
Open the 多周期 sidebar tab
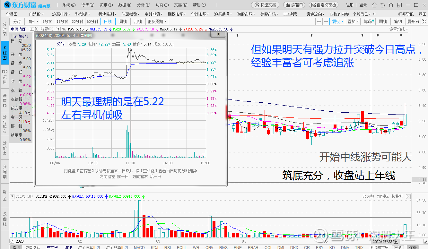(4, 172)
